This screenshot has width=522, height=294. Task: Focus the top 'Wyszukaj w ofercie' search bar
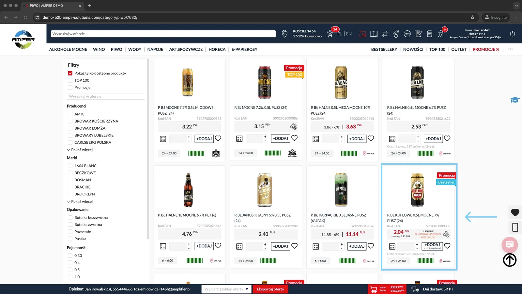point(163,34)
